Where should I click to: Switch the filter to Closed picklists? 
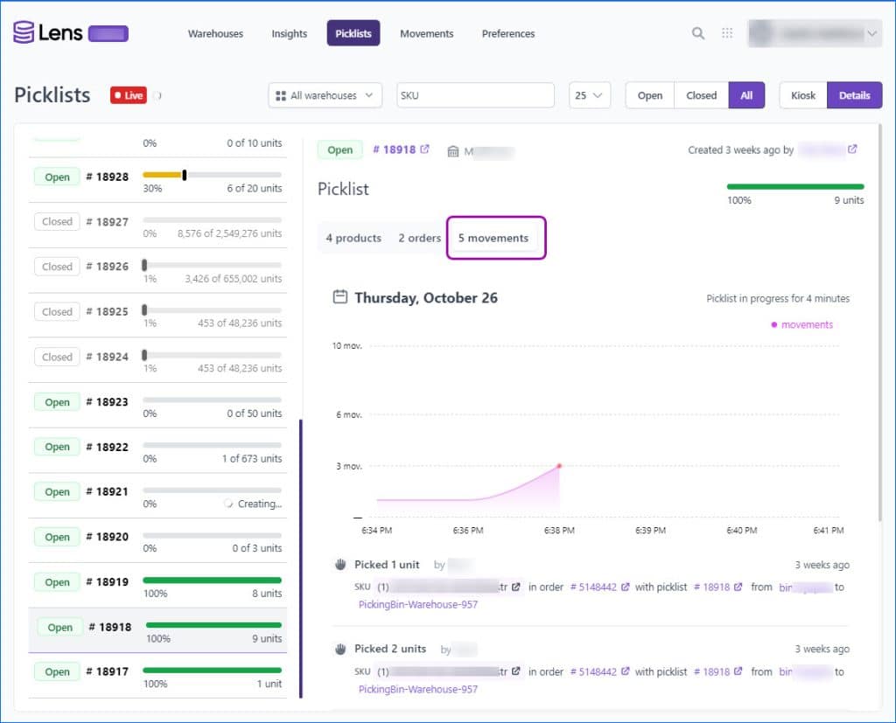click(x=700, y=94)
